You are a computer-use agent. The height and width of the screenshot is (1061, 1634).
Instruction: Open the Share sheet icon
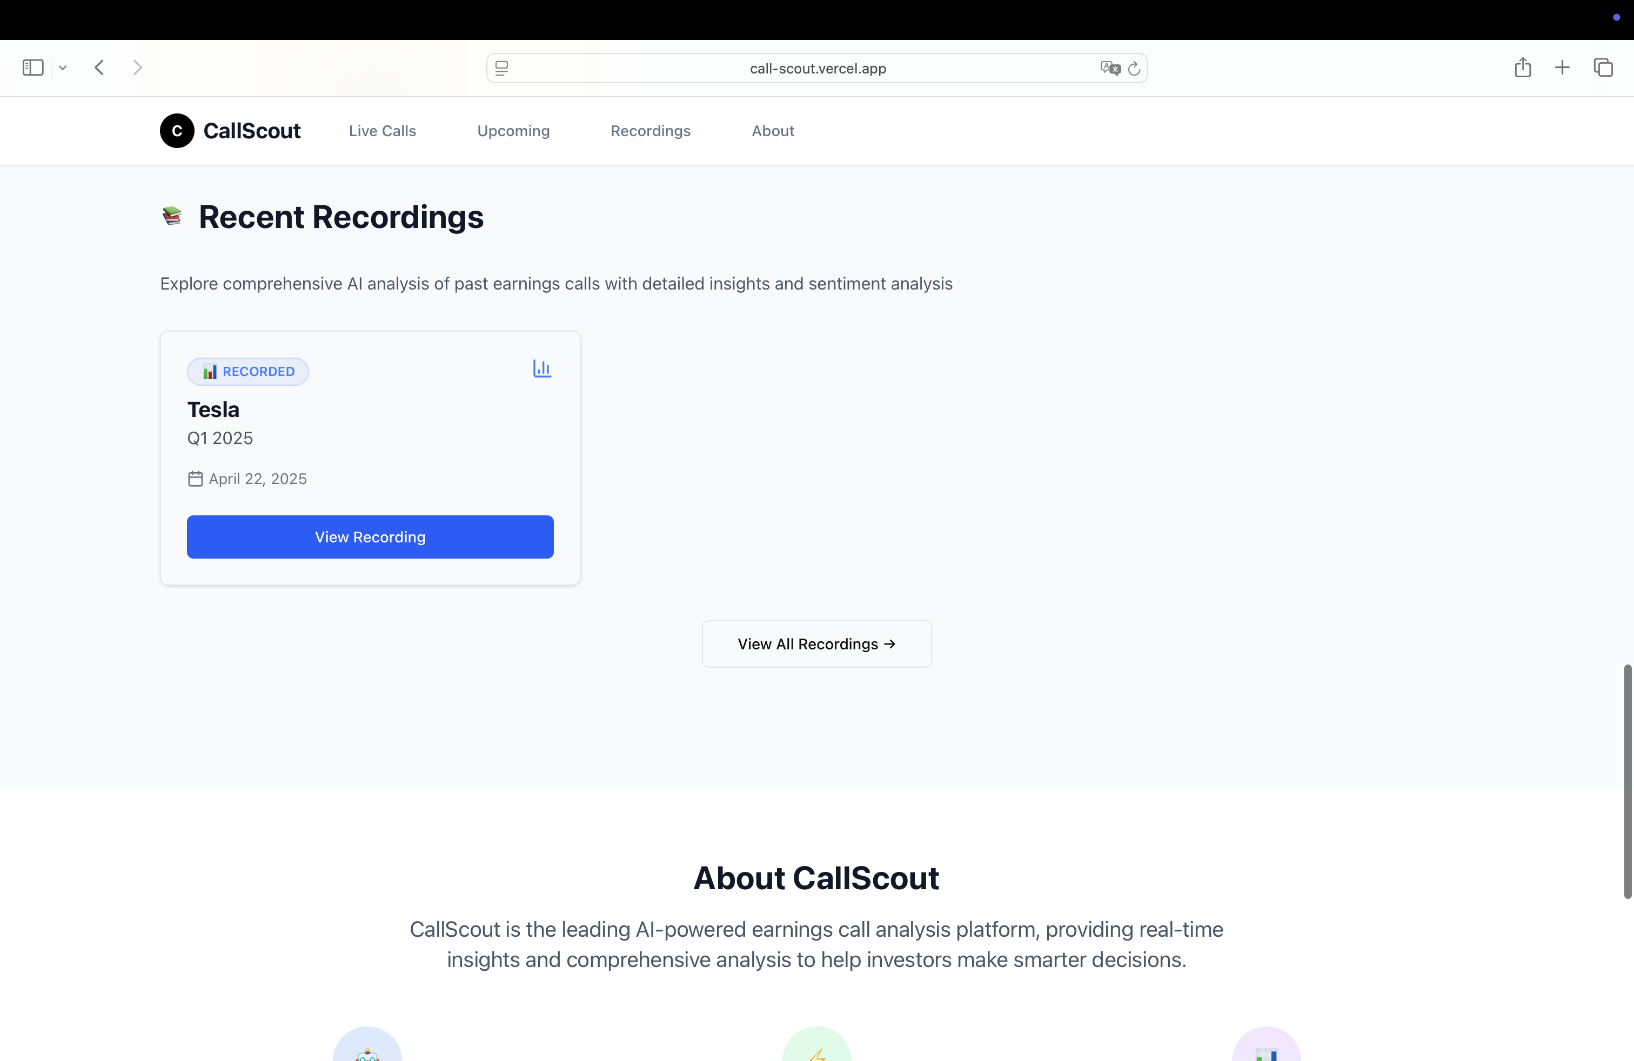pos(1522,67)
